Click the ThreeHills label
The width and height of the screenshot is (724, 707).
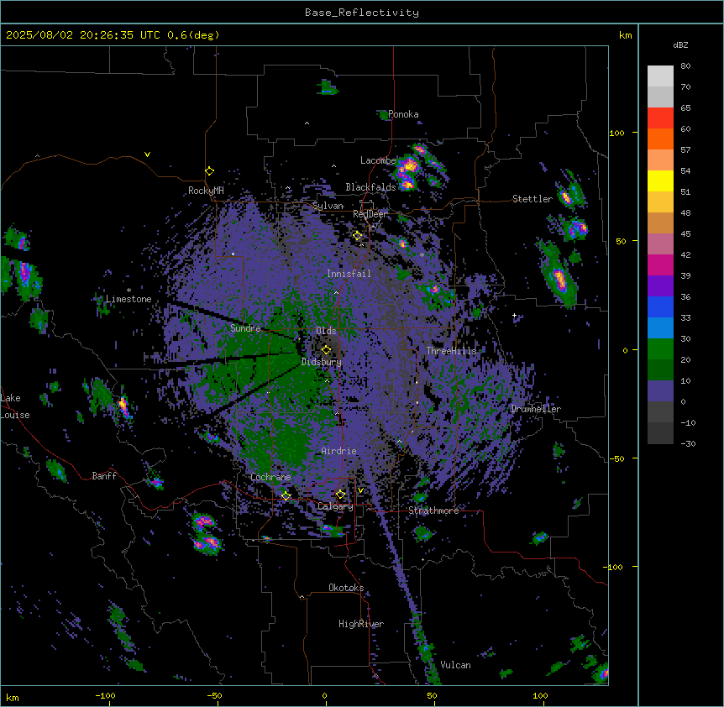click(451, 351)
